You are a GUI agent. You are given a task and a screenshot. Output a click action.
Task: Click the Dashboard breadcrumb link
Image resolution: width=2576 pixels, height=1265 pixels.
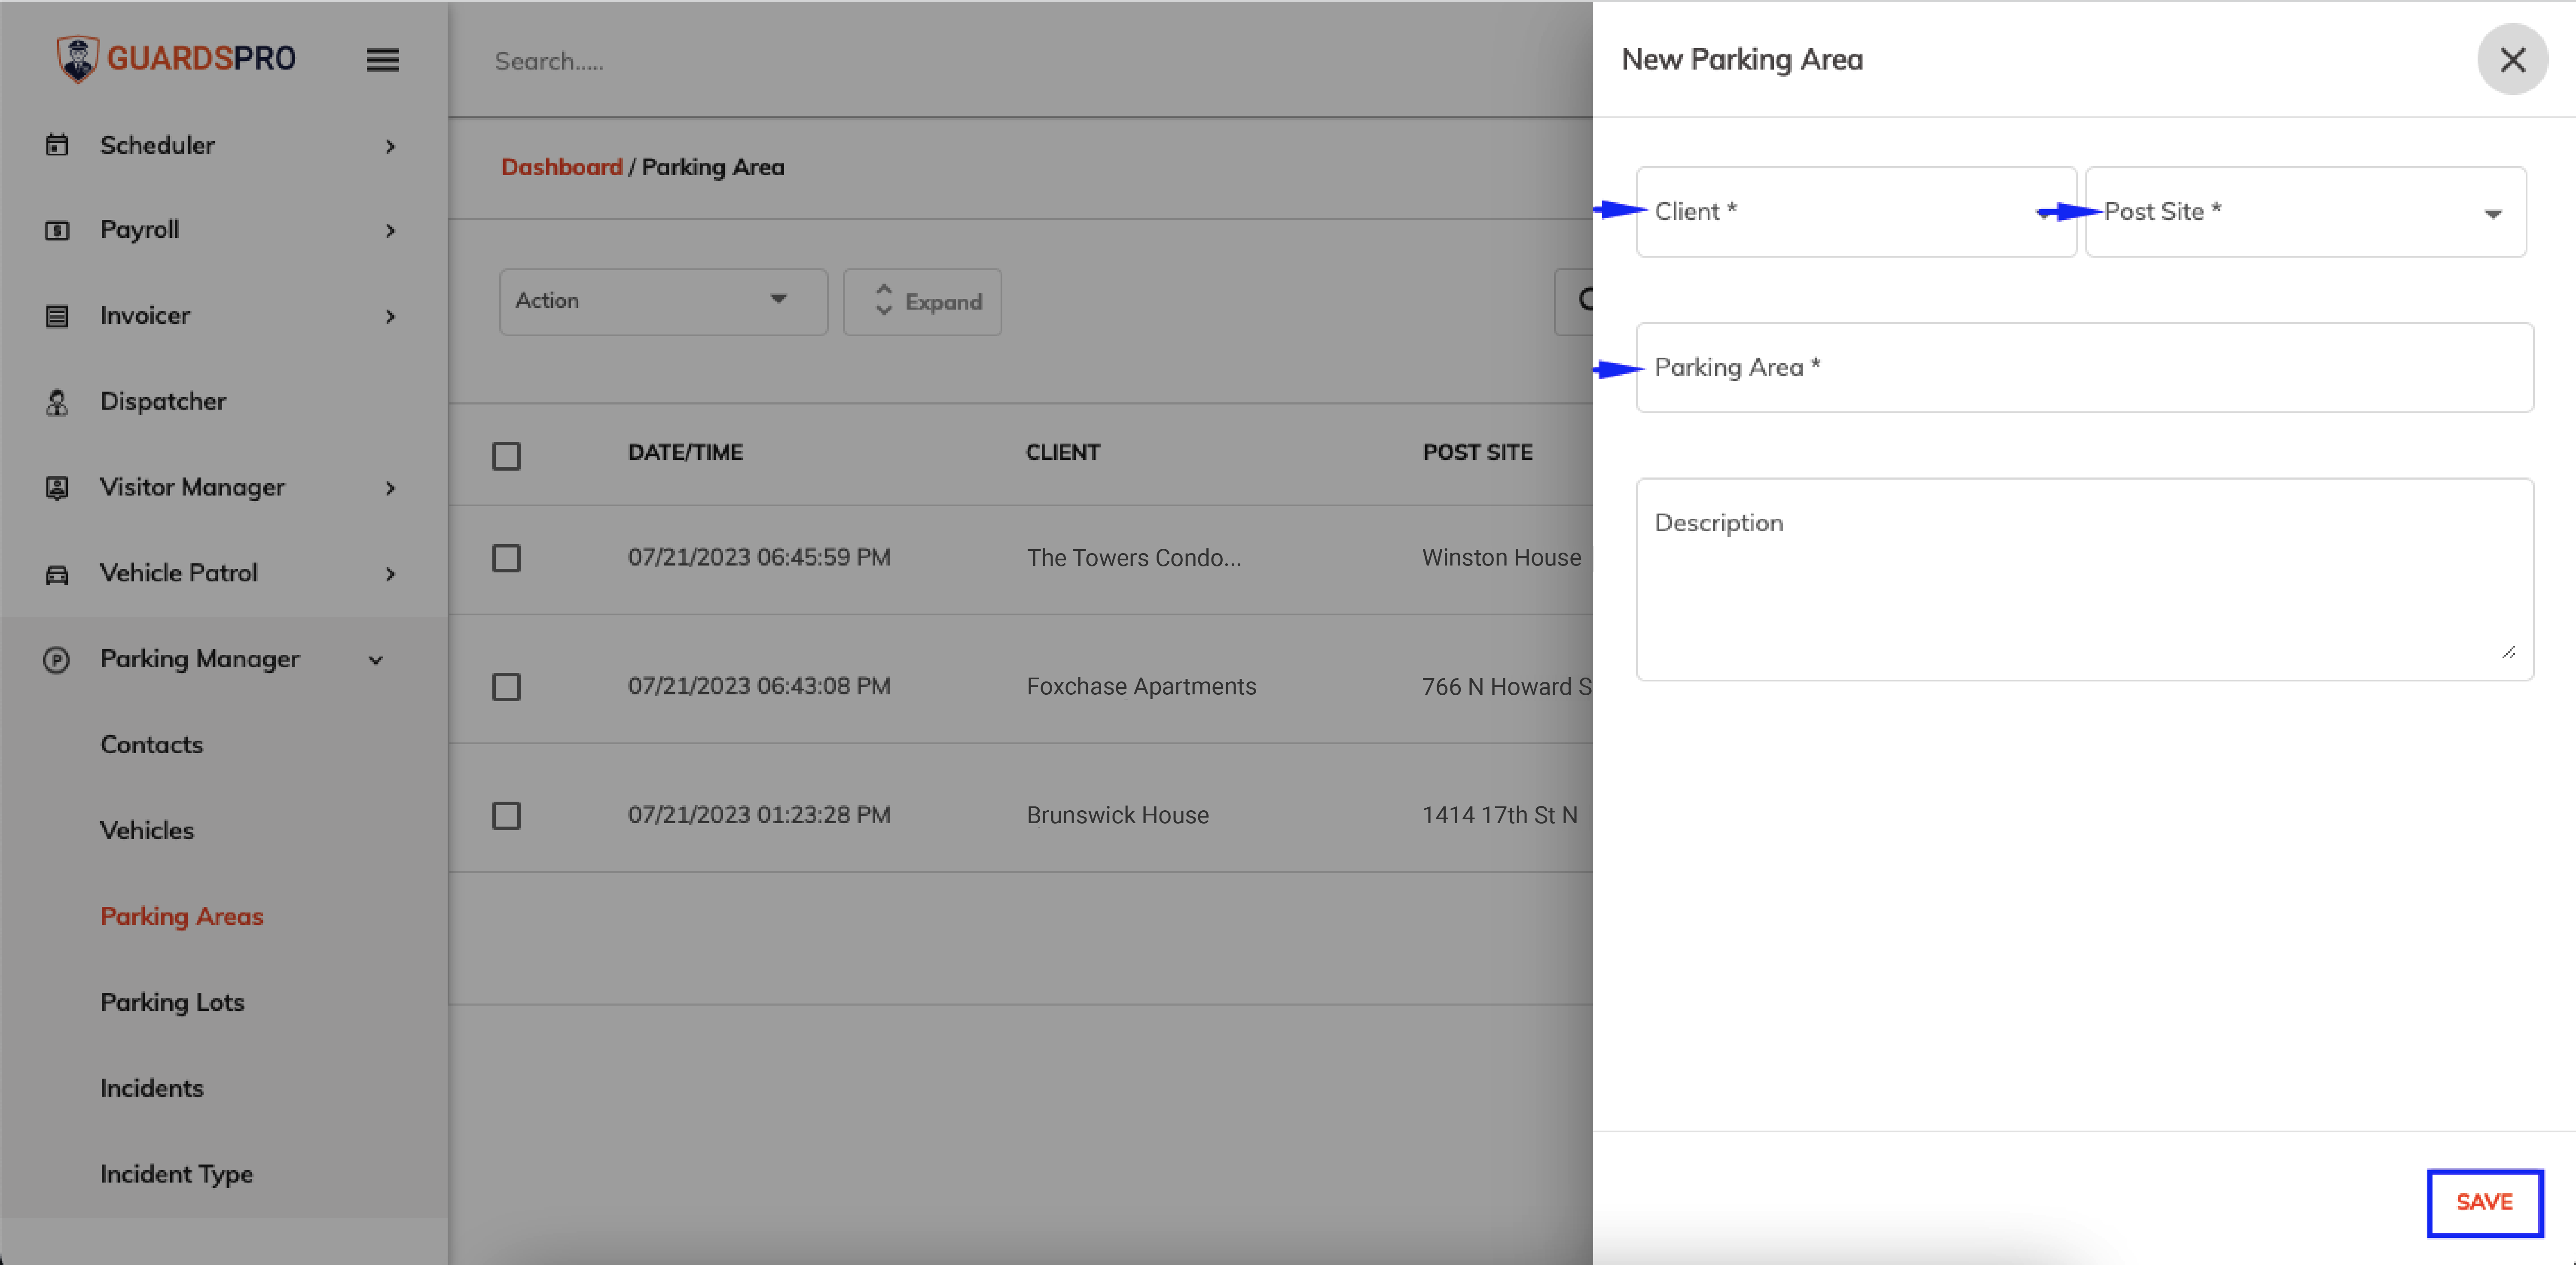tap(561, 167)
